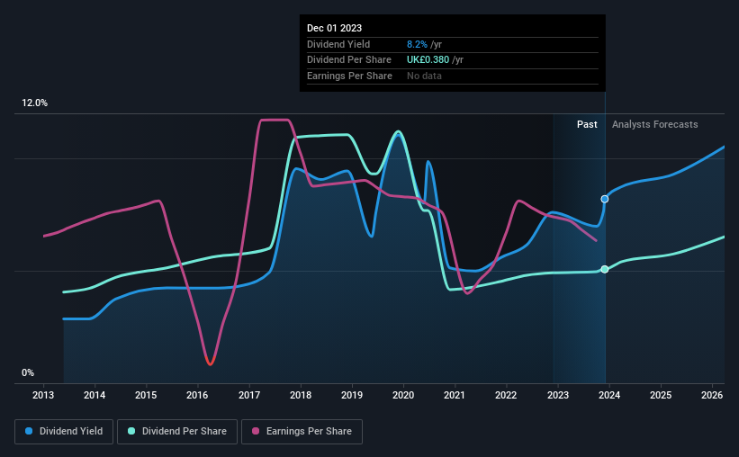Viewport: 739px width, 457px height.
Task: Click the 2013 x-axis label
Action: tap(43, 395)
